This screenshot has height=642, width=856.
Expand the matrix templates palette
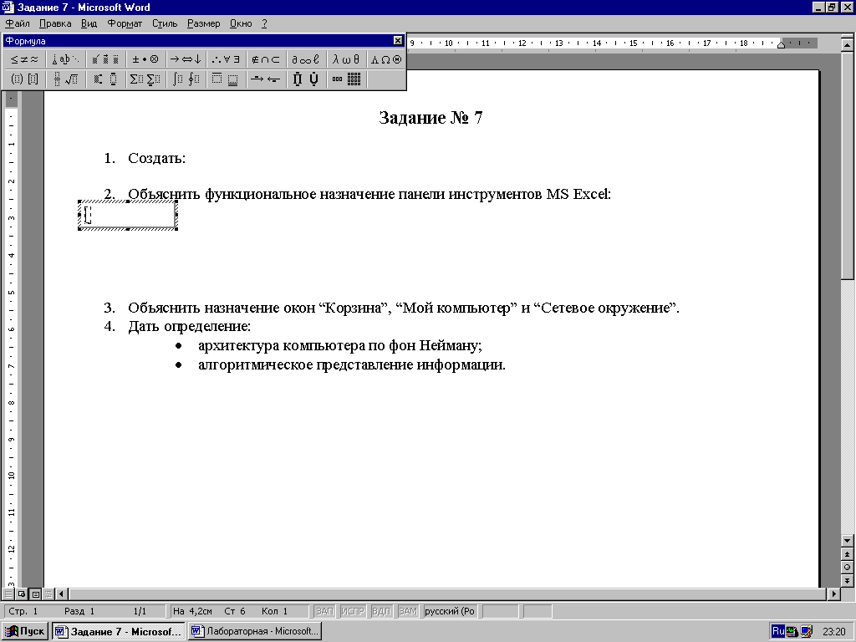point(345,79)
